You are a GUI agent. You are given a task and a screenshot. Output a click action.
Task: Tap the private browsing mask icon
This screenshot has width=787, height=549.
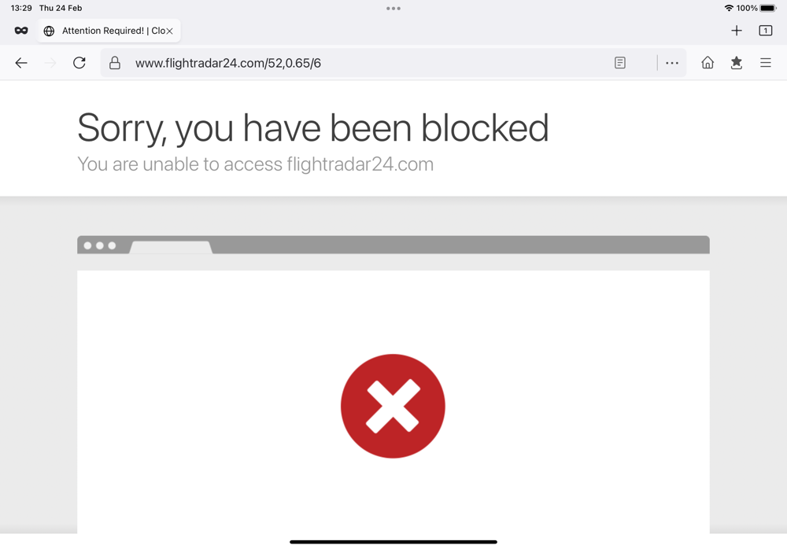(21, 31)
